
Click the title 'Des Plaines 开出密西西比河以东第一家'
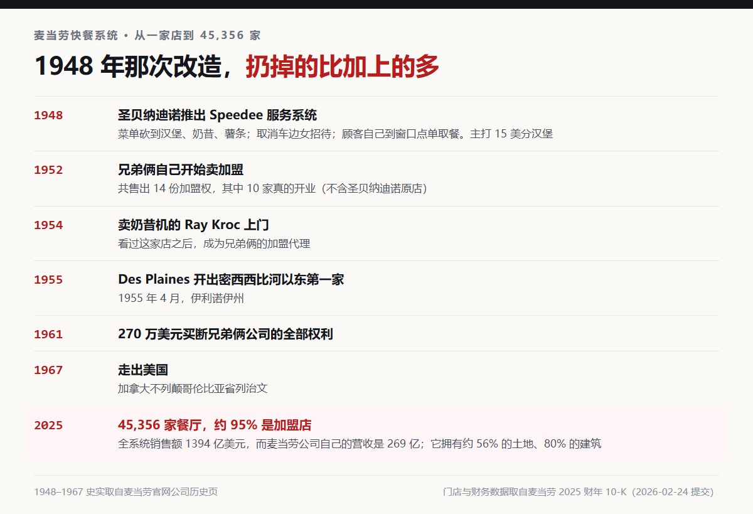point(231,279)
